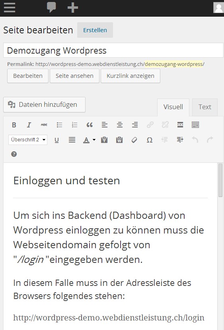The image size is (224, 330).
Task: Toggle justify text alignment
Action: point(72,140)
